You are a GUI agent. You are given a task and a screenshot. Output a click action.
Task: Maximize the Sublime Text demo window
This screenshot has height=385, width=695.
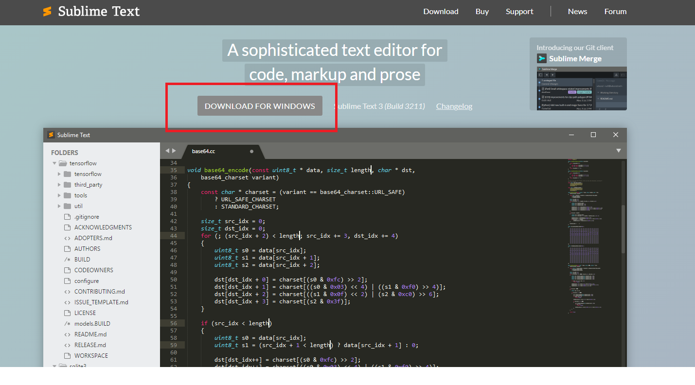click(593, 135)
